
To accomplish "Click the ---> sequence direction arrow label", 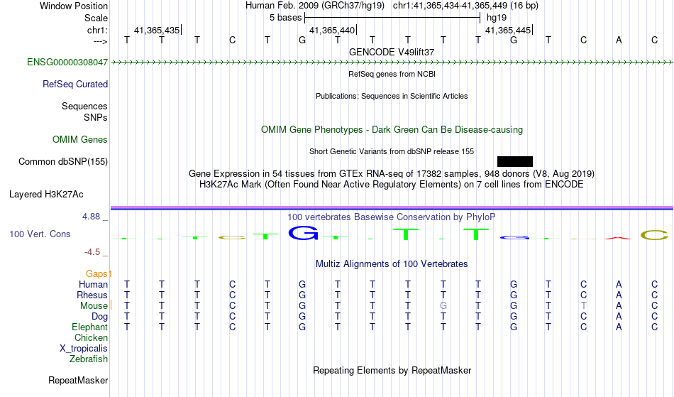I will point(100,42).
